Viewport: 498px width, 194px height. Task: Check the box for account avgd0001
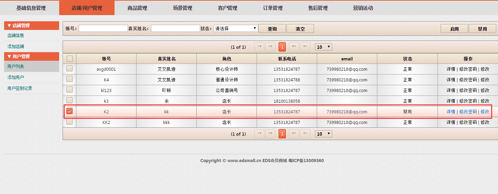pyautogui.click(x=69, y=69)
